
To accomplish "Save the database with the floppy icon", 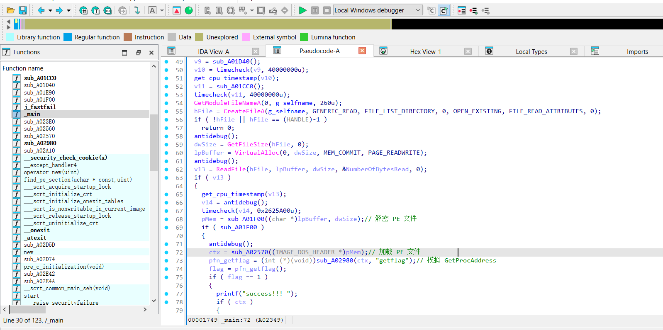I will tap(23, 10).
